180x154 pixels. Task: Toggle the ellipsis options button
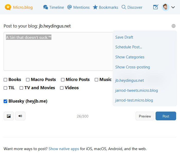click(x=174, y=26)
